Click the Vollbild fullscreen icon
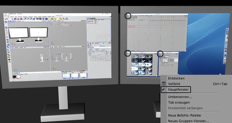 click(x=164, y=84)
